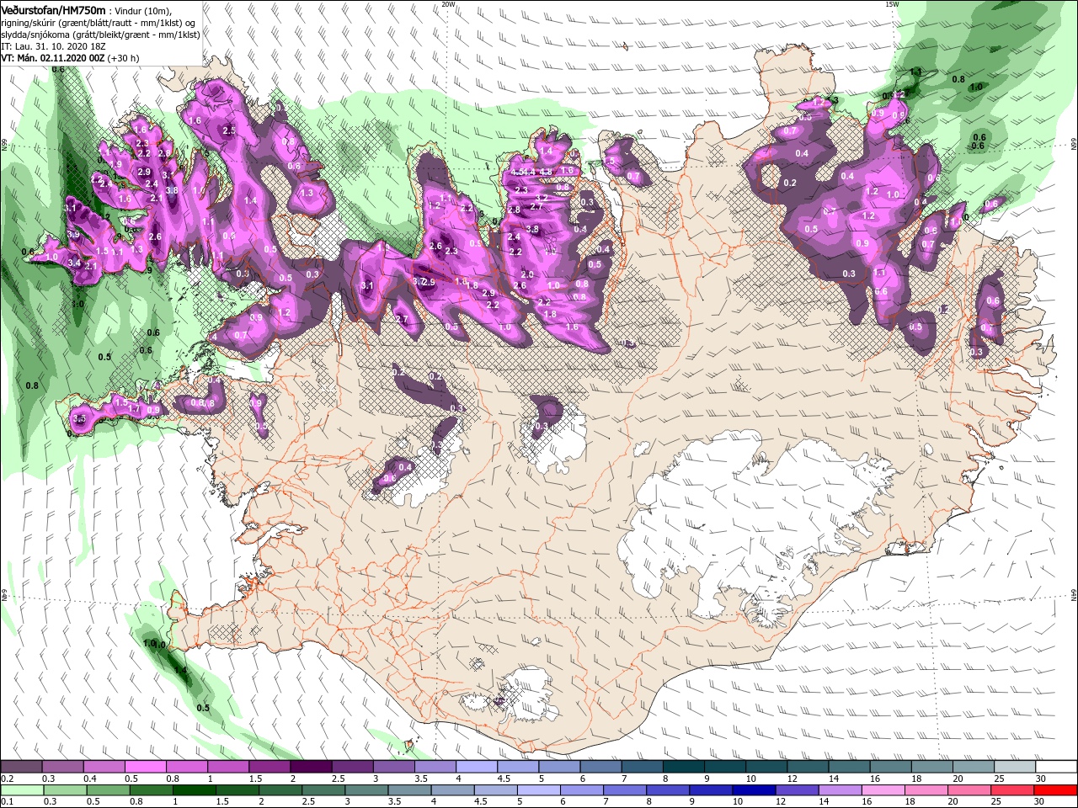Select snow legend swatch beginning at 3.5
The image size is (1078, 808).
point(435,767)
